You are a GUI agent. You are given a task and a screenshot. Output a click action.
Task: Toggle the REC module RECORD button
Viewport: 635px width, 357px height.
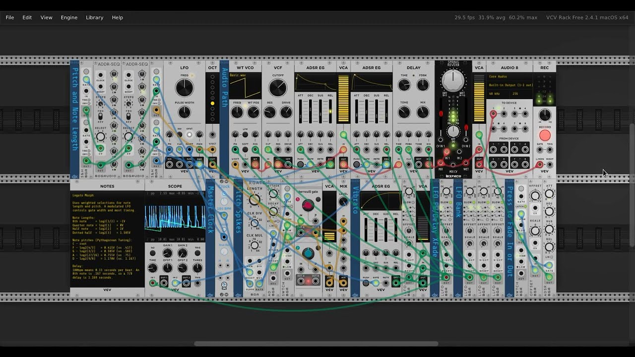[x=545, y=135]
